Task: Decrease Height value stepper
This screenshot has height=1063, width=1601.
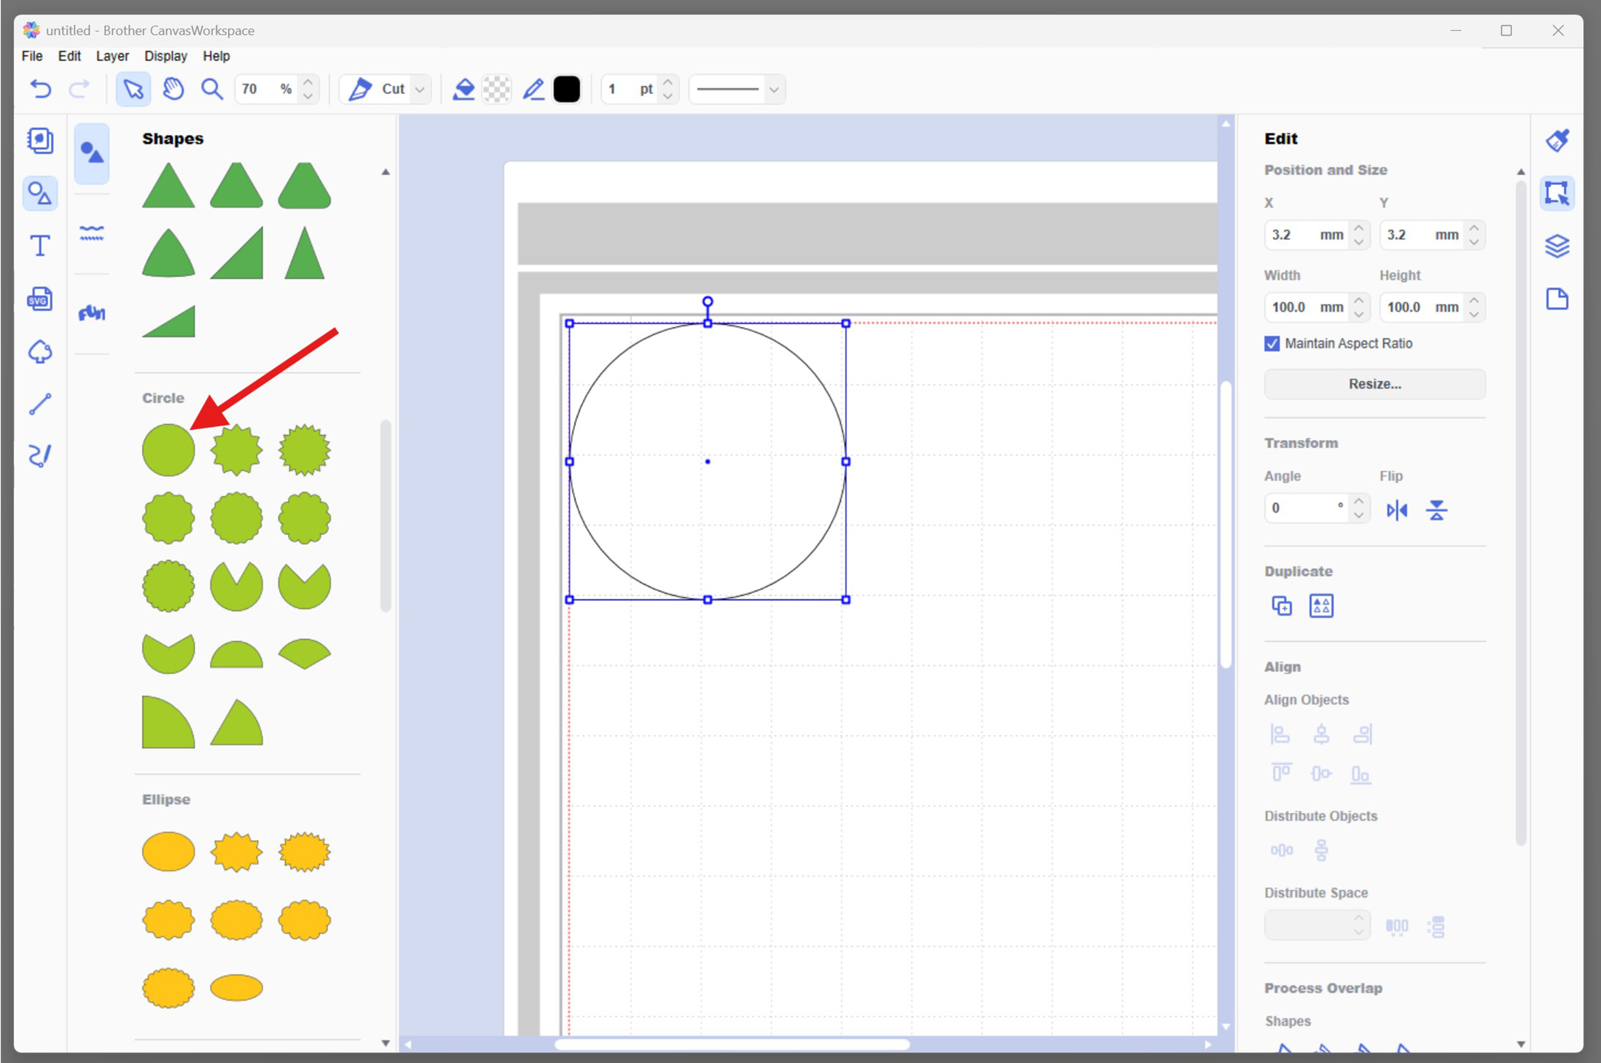Action: [1473, 314]
